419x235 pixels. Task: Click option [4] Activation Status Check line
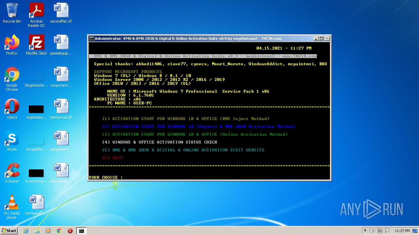pyautogui.click(x=159, y=142)
